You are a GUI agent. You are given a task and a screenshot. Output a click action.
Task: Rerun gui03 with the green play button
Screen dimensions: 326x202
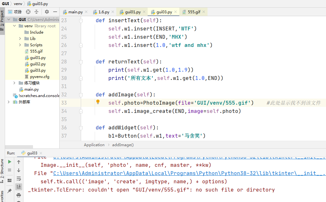(10, 162)
